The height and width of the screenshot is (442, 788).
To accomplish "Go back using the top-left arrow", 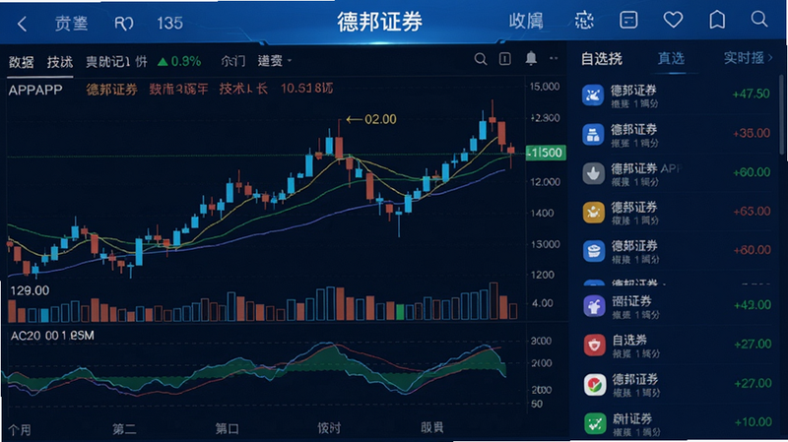I will (22, 24).
